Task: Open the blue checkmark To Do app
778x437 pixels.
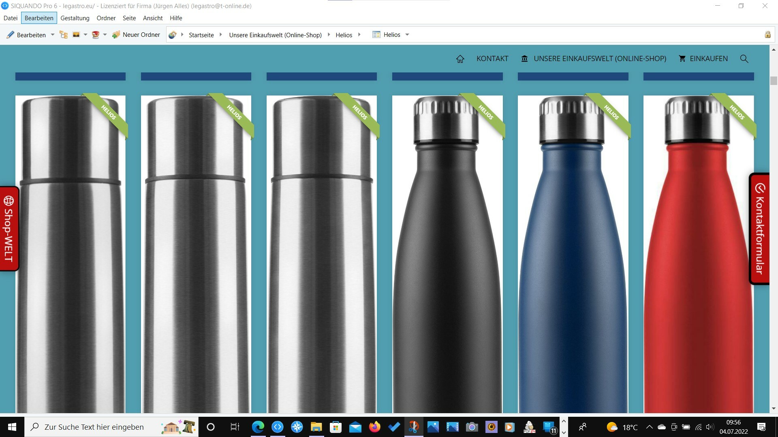Action: pyautogui.click(x=394, y=427)
